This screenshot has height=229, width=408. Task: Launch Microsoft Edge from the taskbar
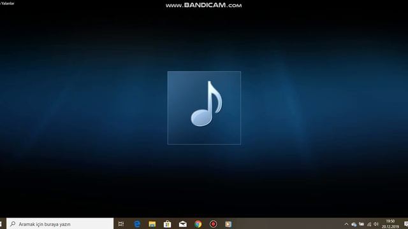pos(137,224)
